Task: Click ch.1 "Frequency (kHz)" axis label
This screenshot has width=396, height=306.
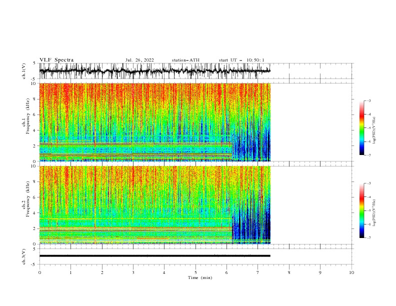Action: 28,116
